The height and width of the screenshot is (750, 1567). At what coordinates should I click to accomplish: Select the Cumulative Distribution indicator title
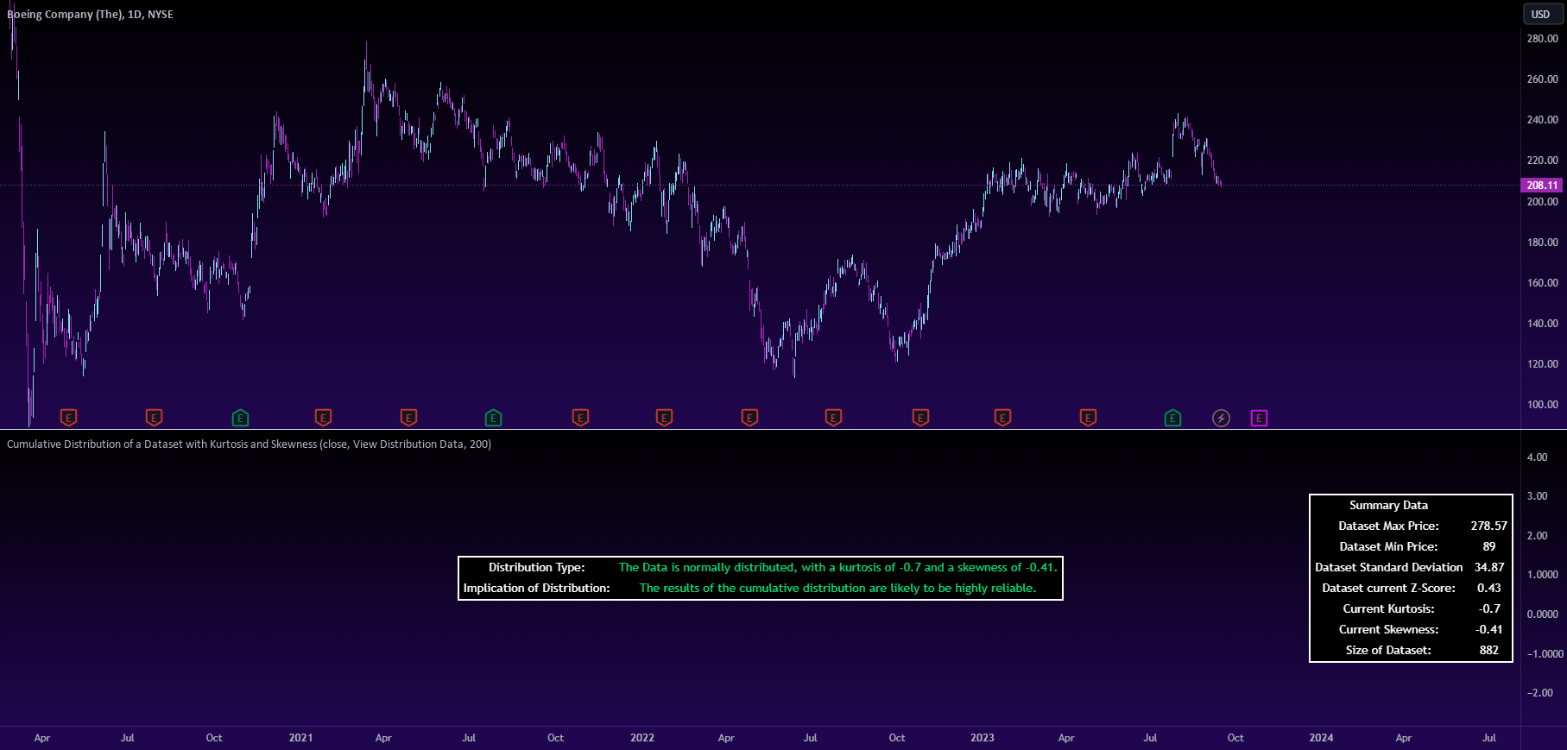(x=249, y=444)
